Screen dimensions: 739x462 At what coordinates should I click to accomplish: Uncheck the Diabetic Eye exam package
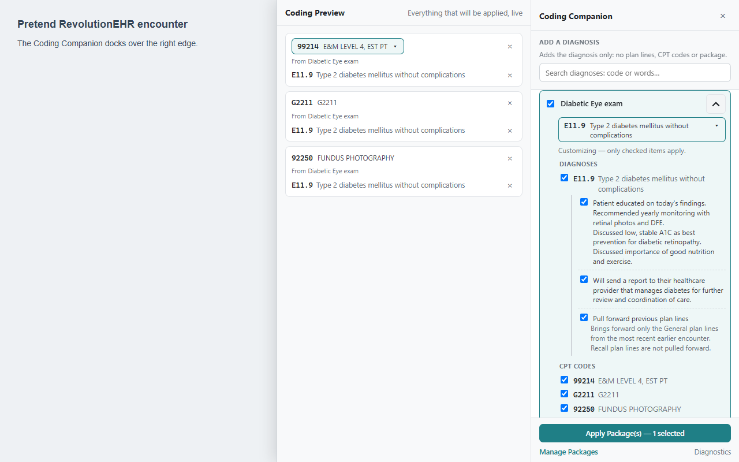pyautogui.click(x=550, y=104)
